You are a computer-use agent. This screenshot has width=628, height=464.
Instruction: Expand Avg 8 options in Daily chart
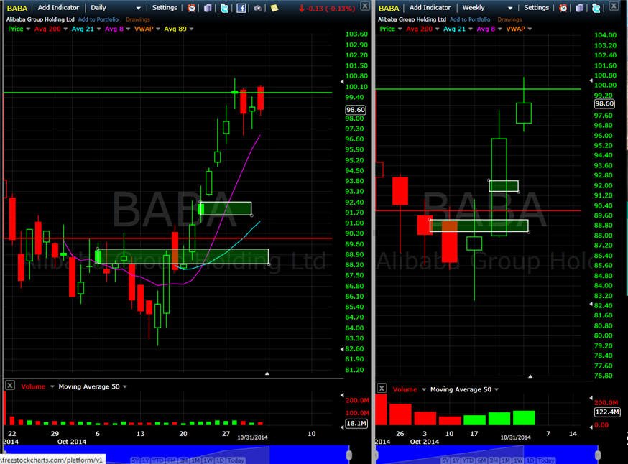(128, 29)
